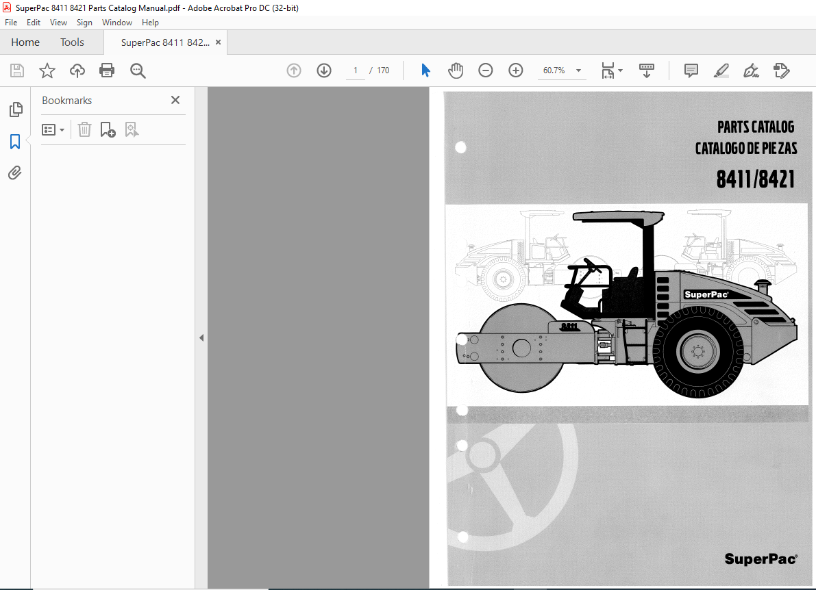Select the SuperPac 8411 document tab
Image resolution: width=816 pixels, height=590 pixels.
[165, 42]
